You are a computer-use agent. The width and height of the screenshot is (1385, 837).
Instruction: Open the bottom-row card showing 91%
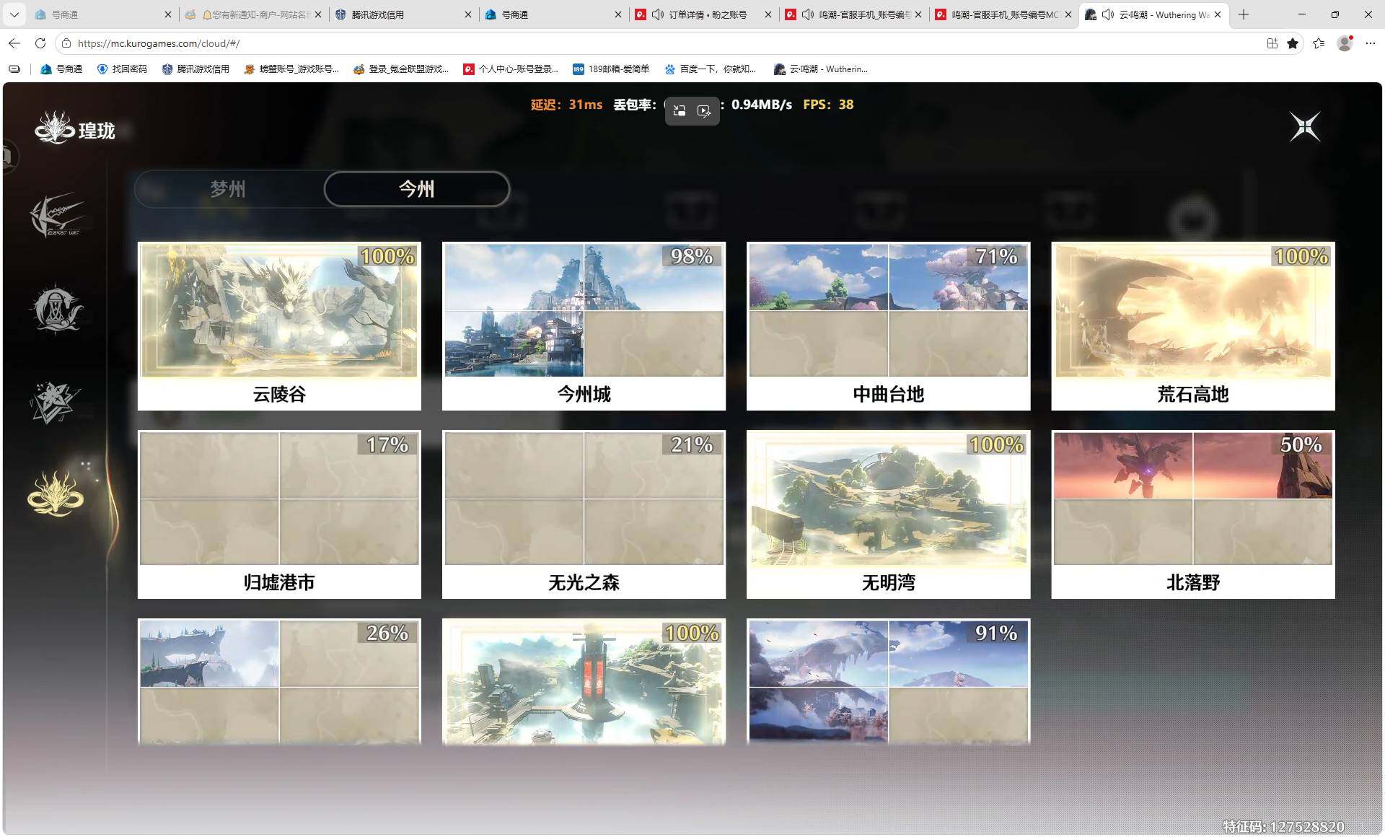click(x=888, y=682)
